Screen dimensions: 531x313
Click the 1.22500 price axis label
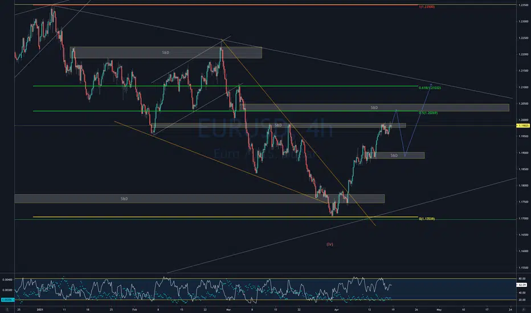524,38
